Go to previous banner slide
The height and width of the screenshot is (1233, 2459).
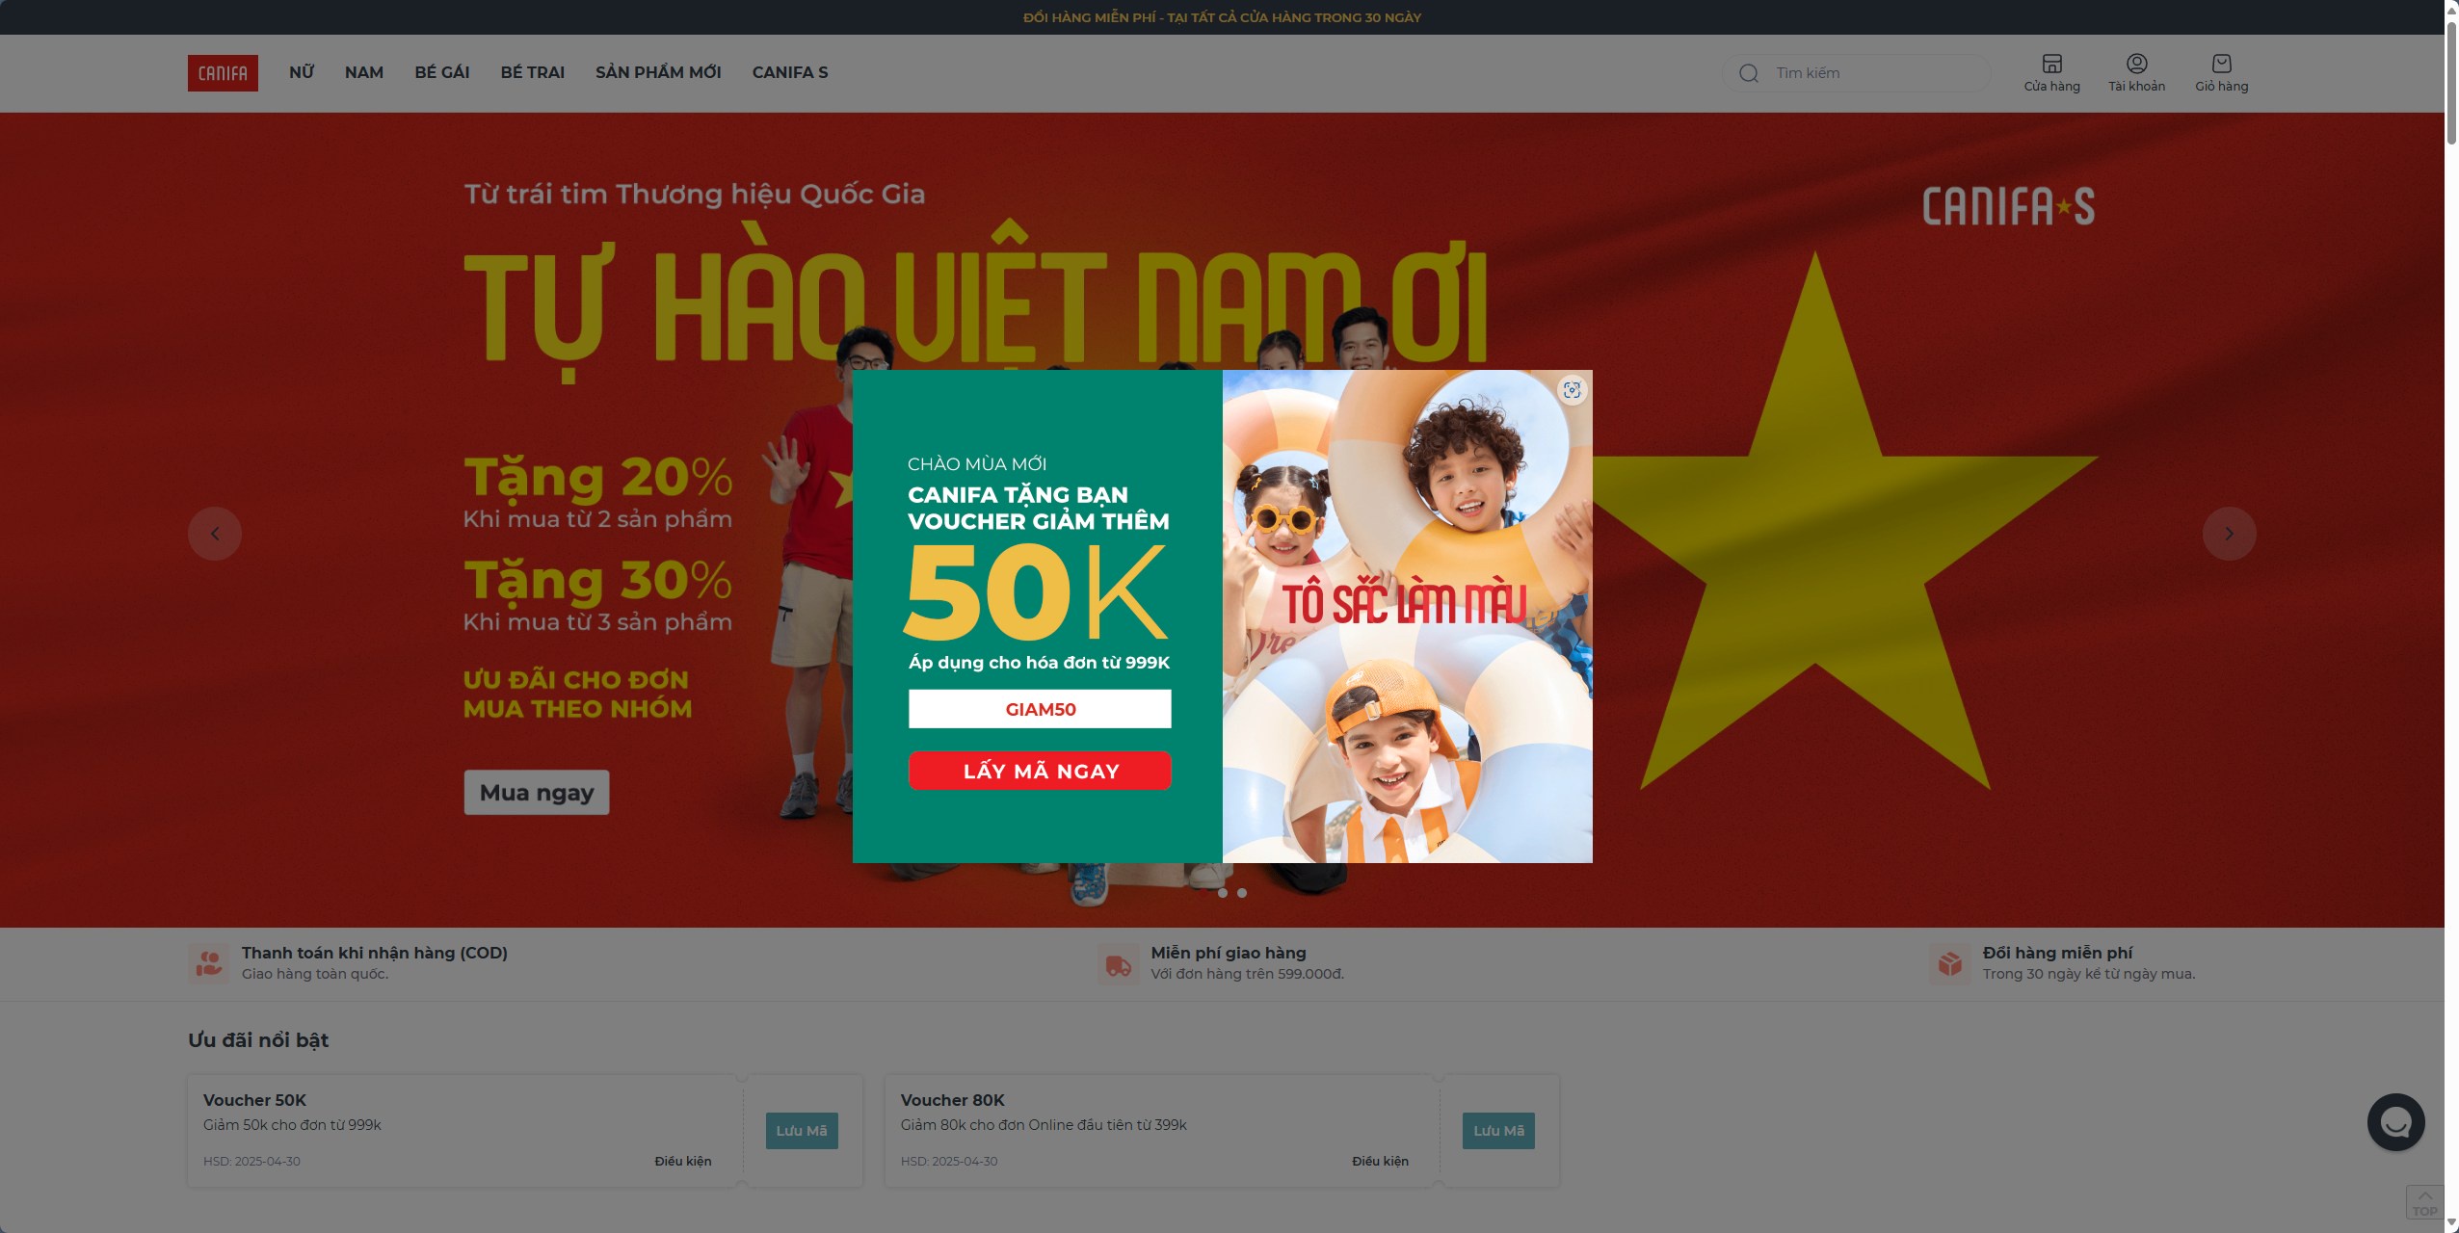coord(215,534)
